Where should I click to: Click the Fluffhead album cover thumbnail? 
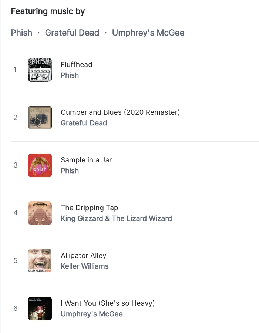[40, 70]
